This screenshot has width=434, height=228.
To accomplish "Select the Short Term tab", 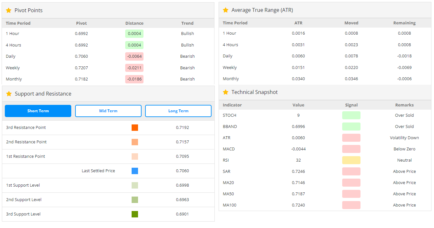I will tap(38, 111).
